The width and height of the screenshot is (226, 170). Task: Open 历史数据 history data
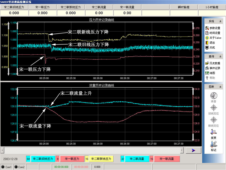214,63
